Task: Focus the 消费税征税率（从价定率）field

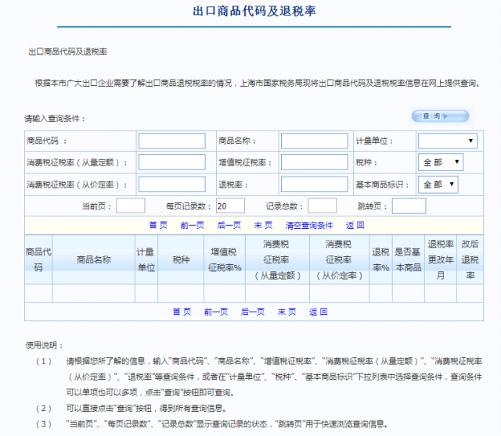Action: tap(171, 184)
